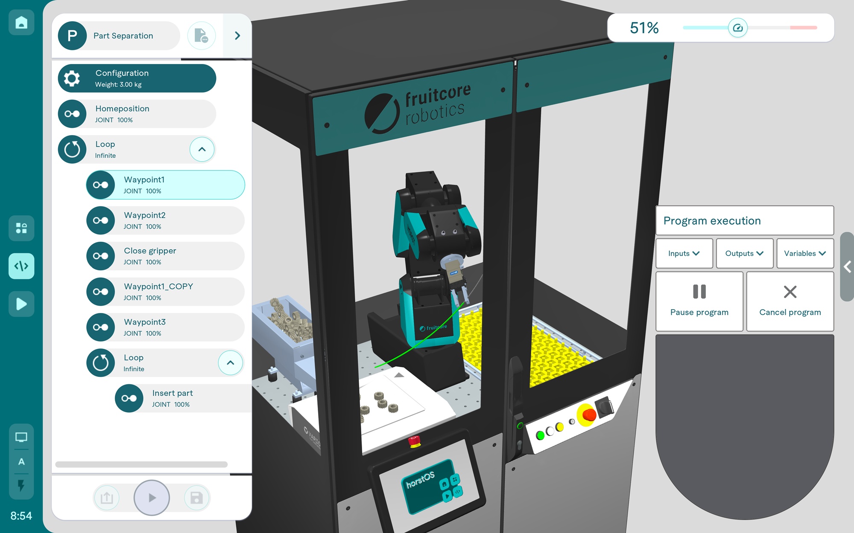Collapse the nested Loop block

(x=230, y=363)
